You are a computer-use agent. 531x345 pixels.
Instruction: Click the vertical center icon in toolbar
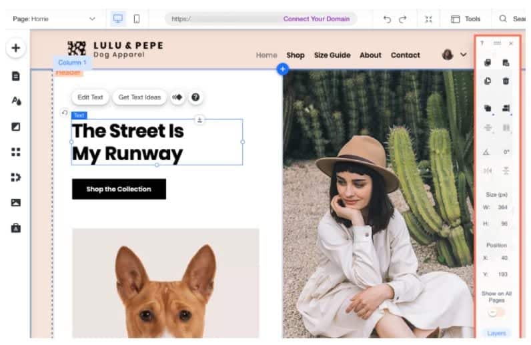coord(506,171)
